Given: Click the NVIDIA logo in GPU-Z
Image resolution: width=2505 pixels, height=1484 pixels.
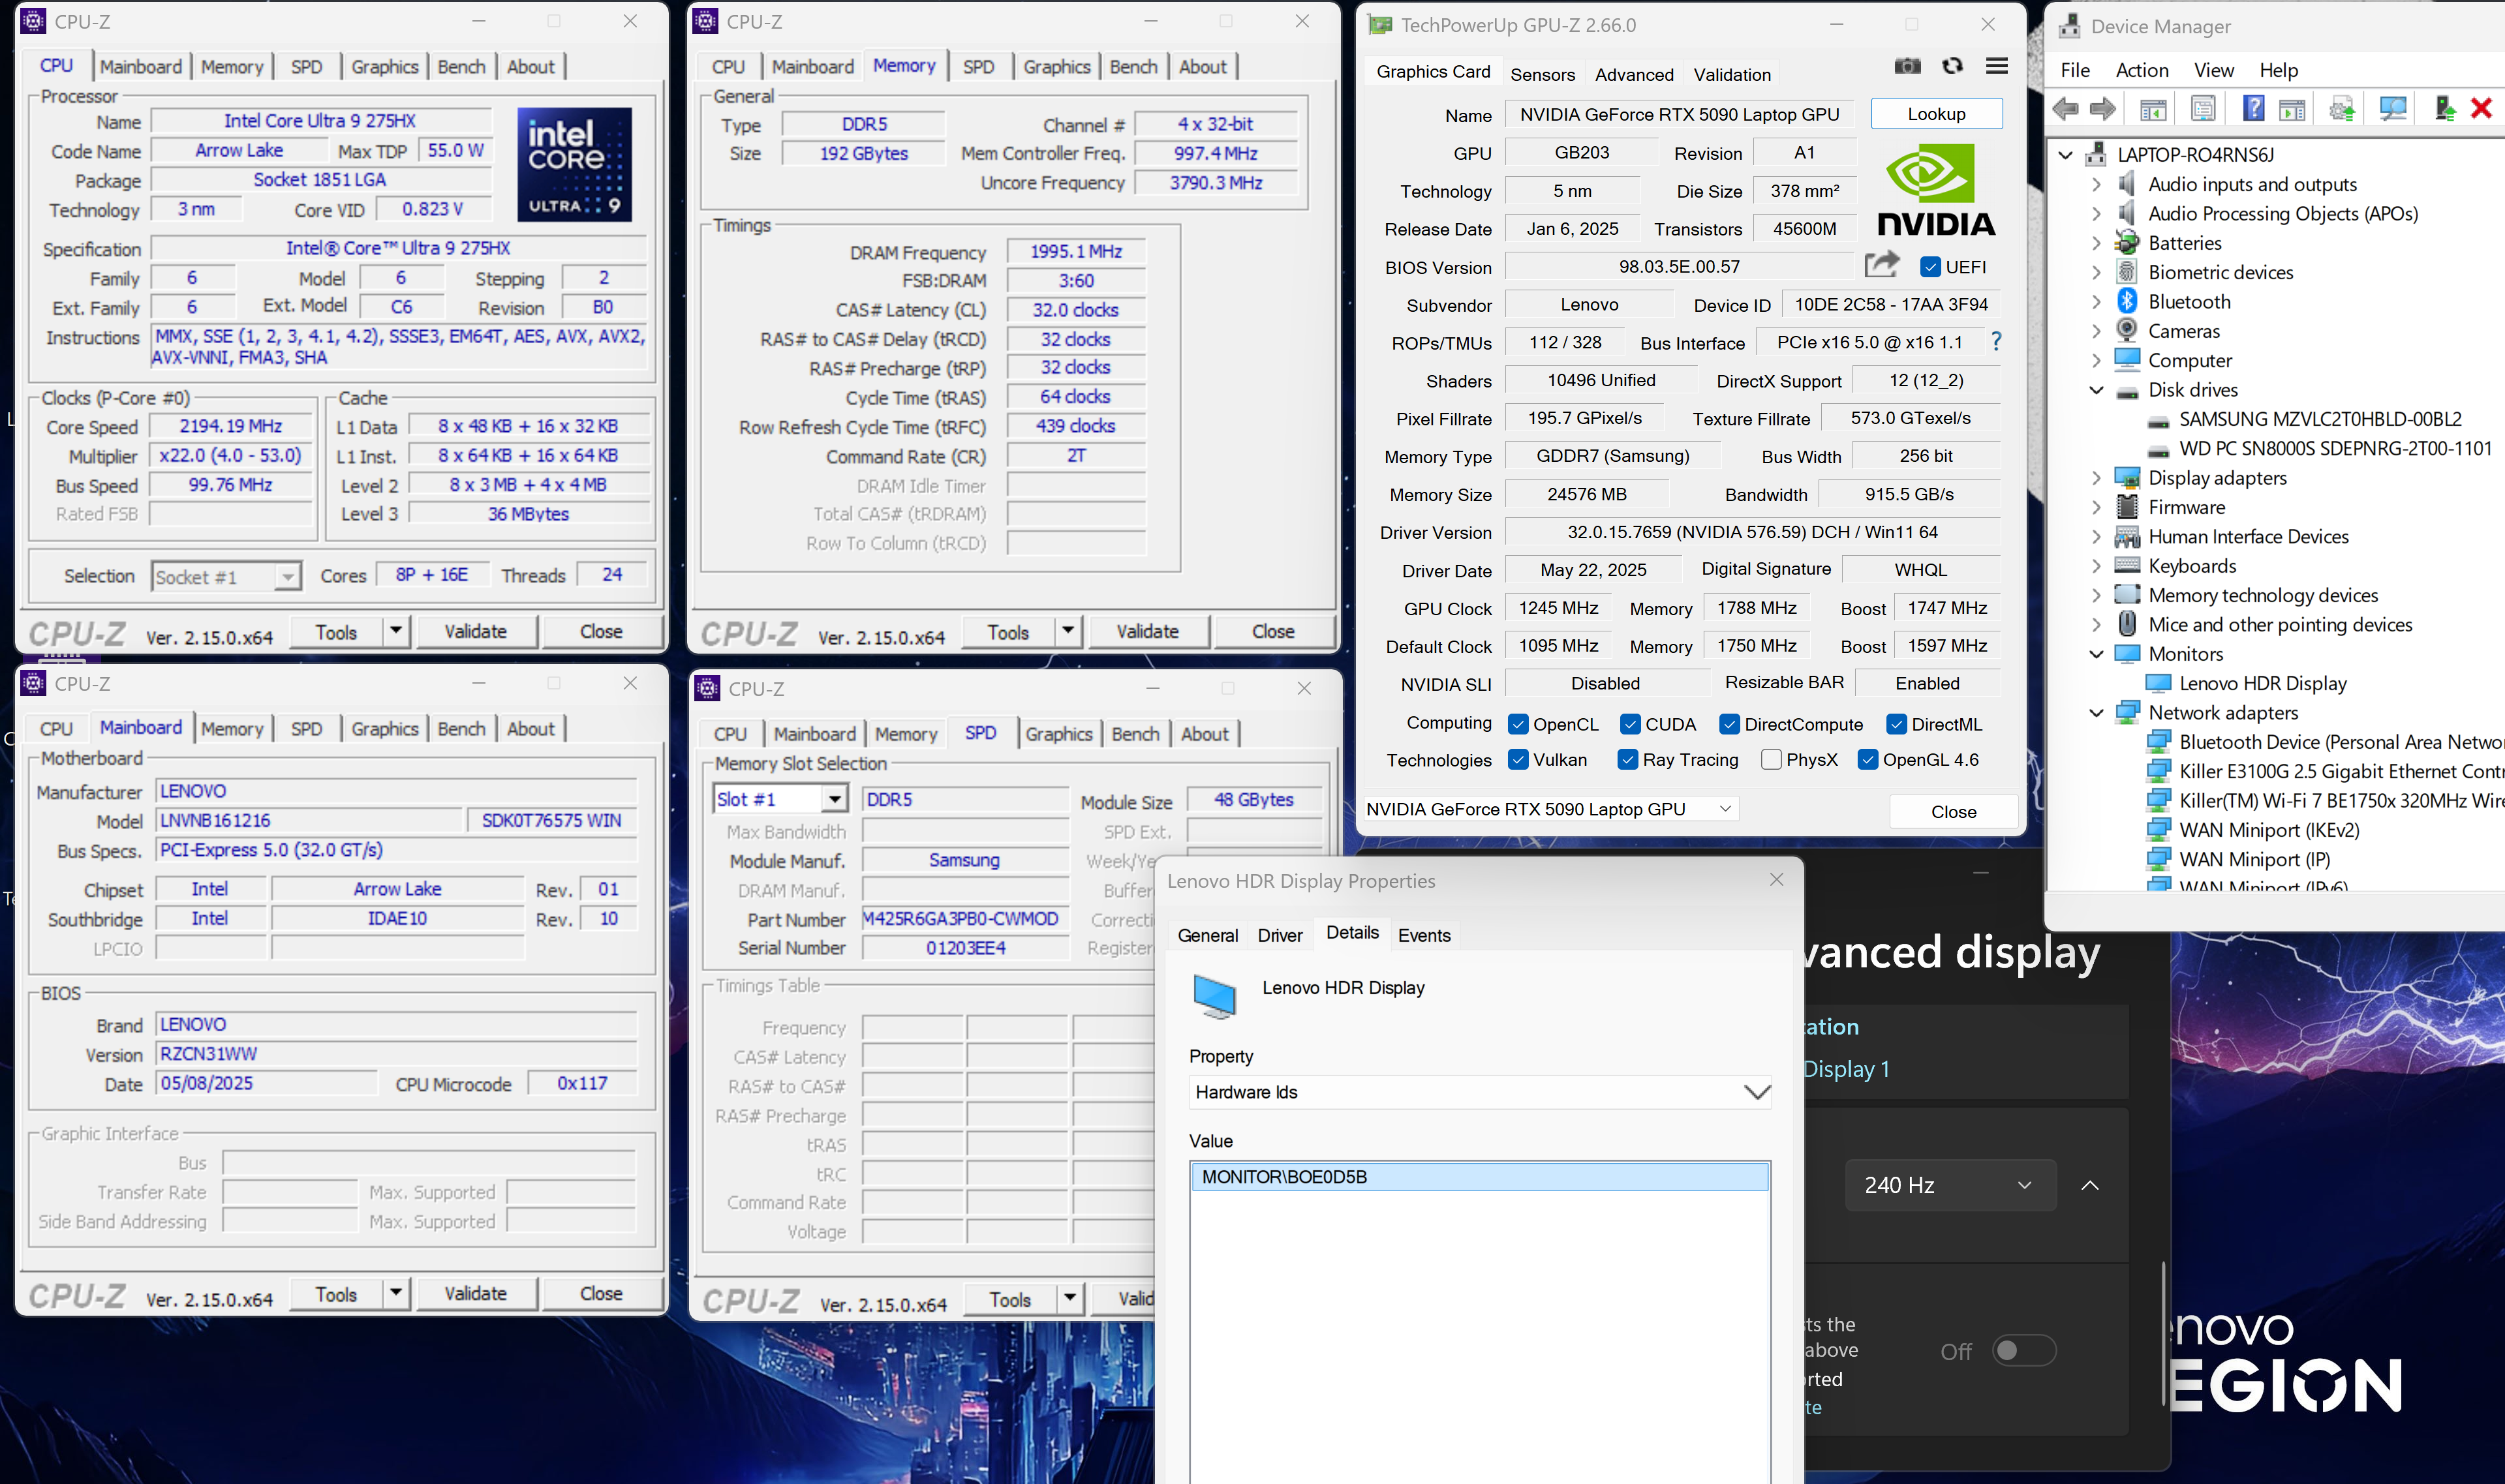Looking at the screenshot, I should point(1935,190).
